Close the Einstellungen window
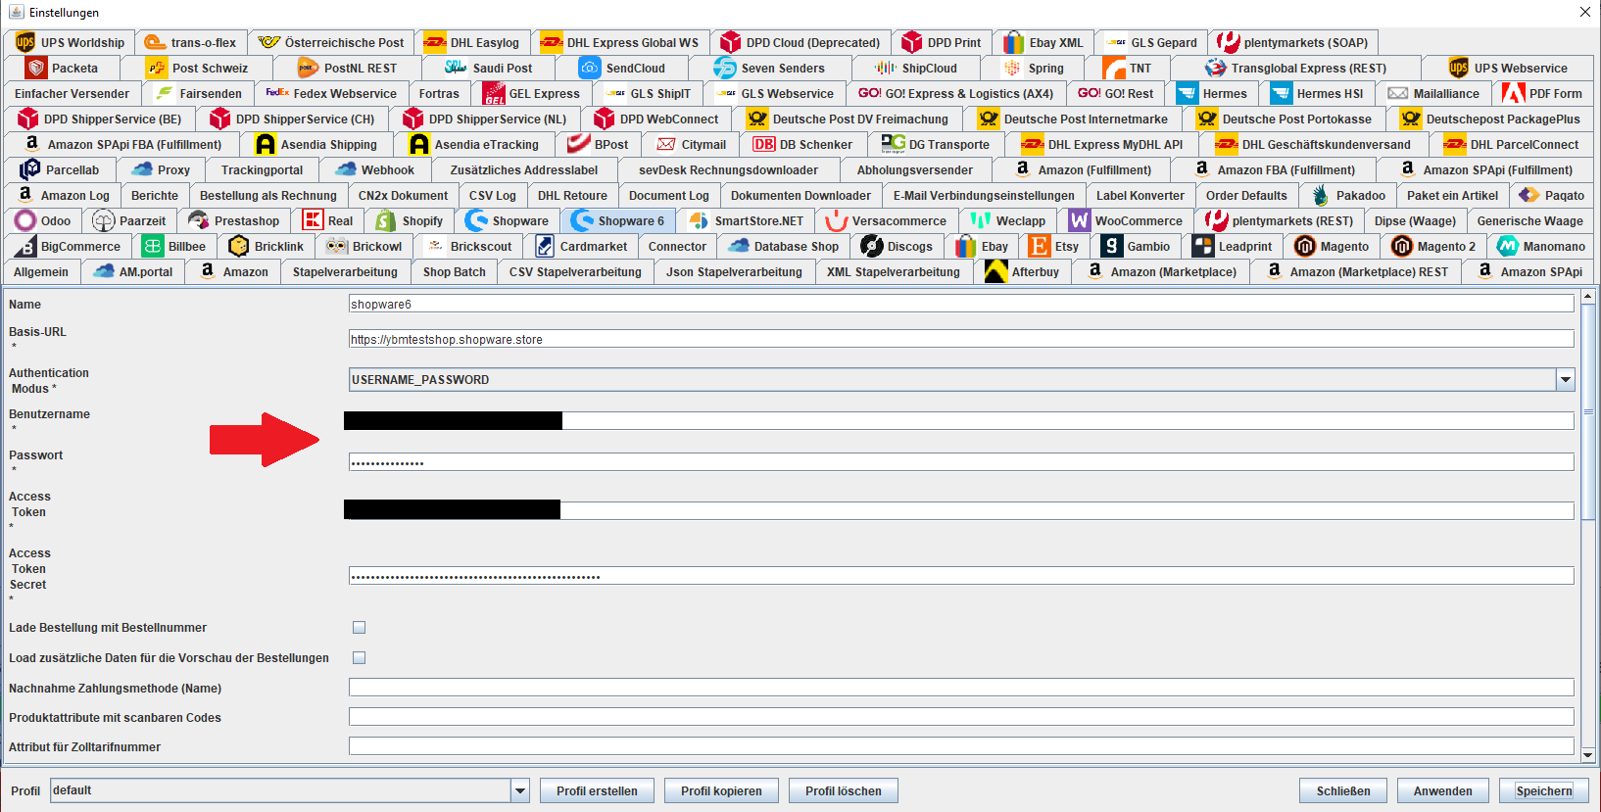Viewport: 1601px width, 812px height. pyautogui.click(x=1584, y=12)
